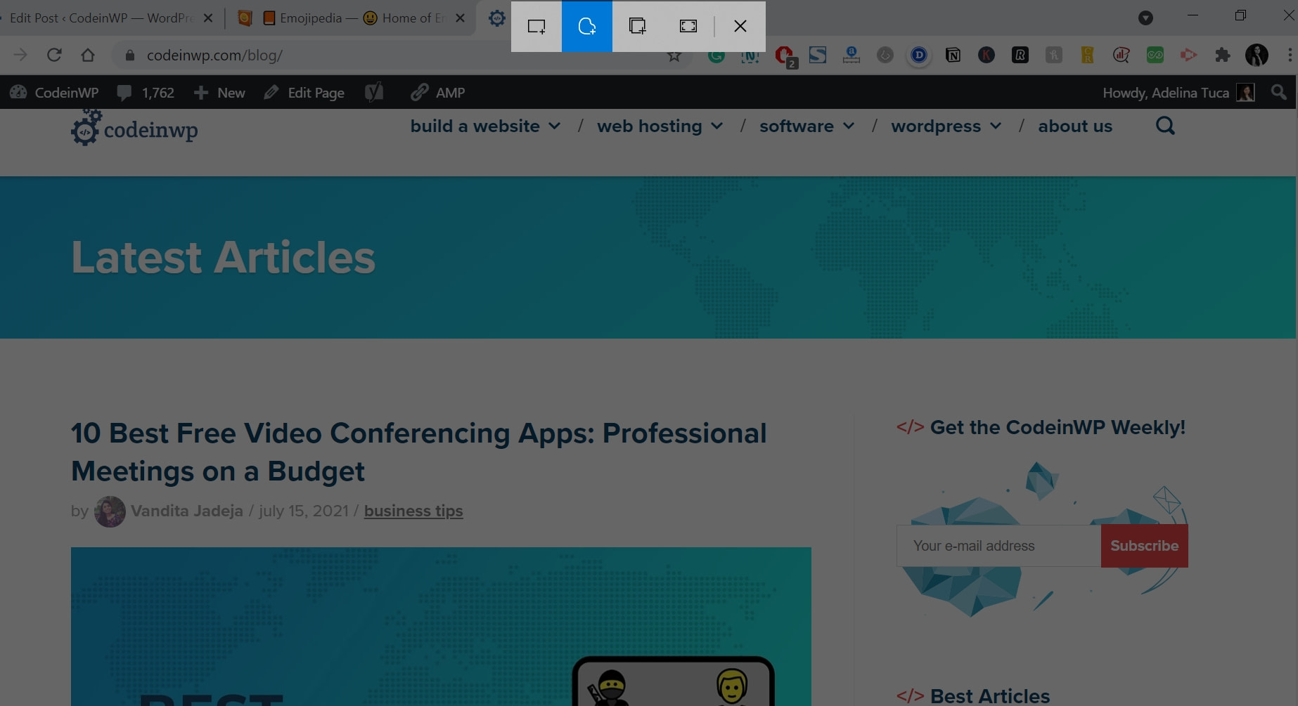Click the Subscribe button
The image size is (1298, 706).
click(x=1144, y=546)
